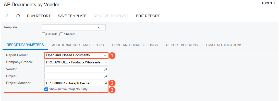
Task: Open Project Manager lookup magnifier icon
Action: 105,83
